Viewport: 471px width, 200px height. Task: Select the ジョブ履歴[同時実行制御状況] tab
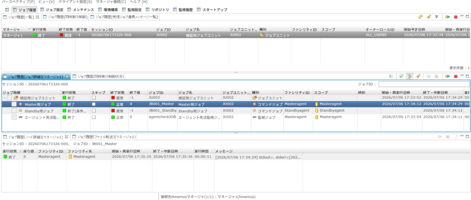coord(98,77)
